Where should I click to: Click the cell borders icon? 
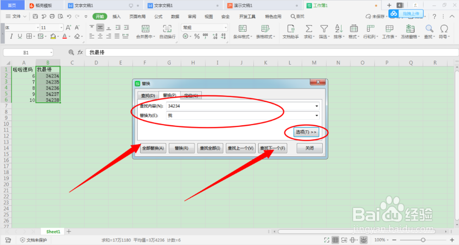(x=29, y=36)
